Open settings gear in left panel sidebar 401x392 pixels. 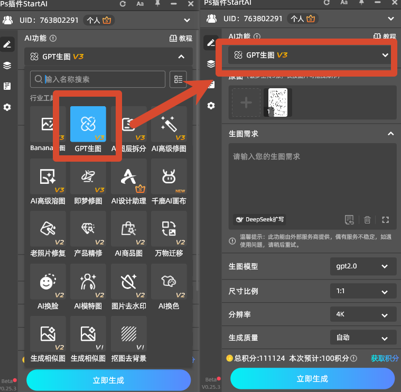7,107
